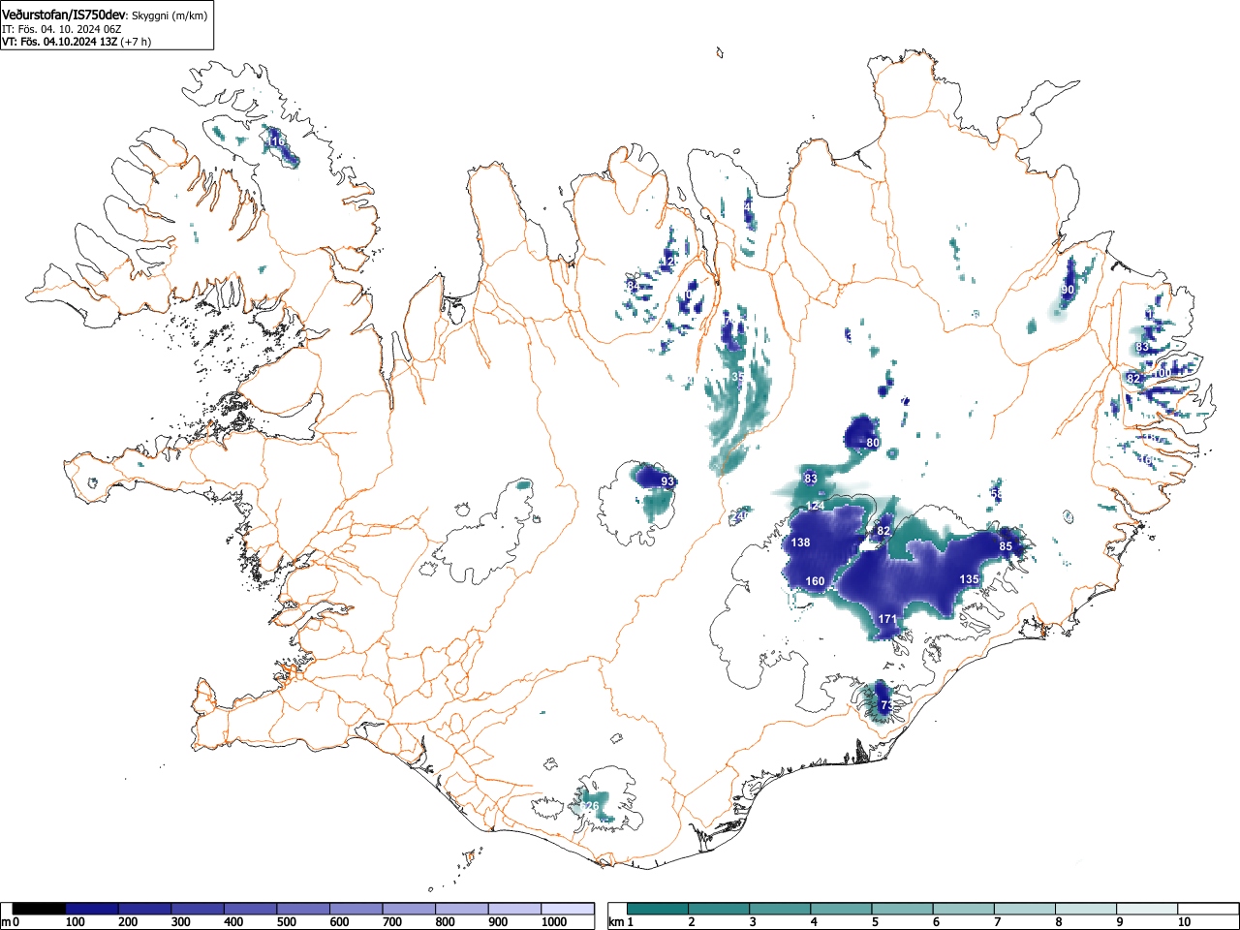
Task: Click the 73 value near the south coast
Action: click(x=885, y=706)
